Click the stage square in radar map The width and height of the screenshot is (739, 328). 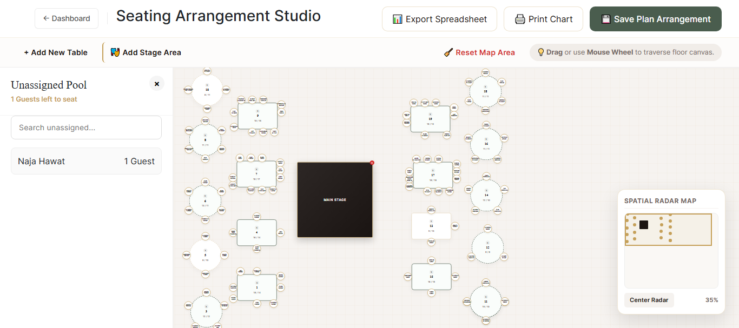click(644, 225)
